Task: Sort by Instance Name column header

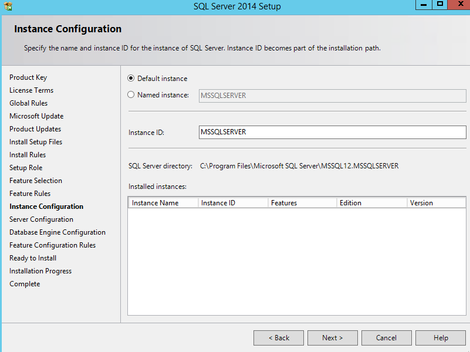Action: [162, 203]
